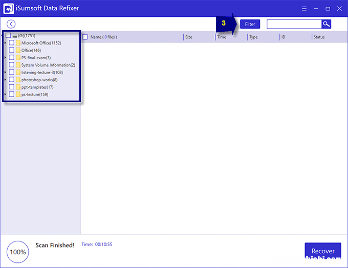Expand the photoshop-works tree node
This screenshot has width=348, height=268.
click(x=5, y=80)
